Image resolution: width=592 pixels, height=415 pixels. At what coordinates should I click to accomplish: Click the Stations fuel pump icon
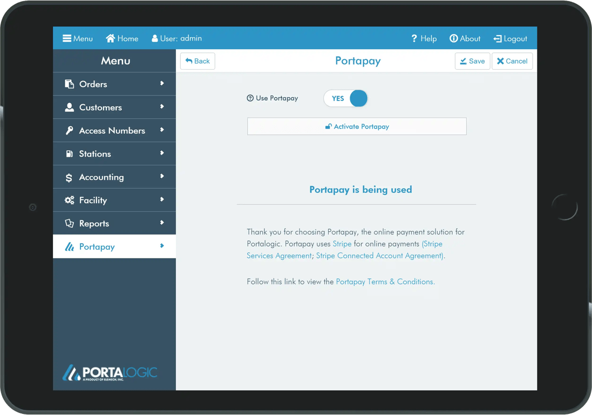click(x=69, y=154)
